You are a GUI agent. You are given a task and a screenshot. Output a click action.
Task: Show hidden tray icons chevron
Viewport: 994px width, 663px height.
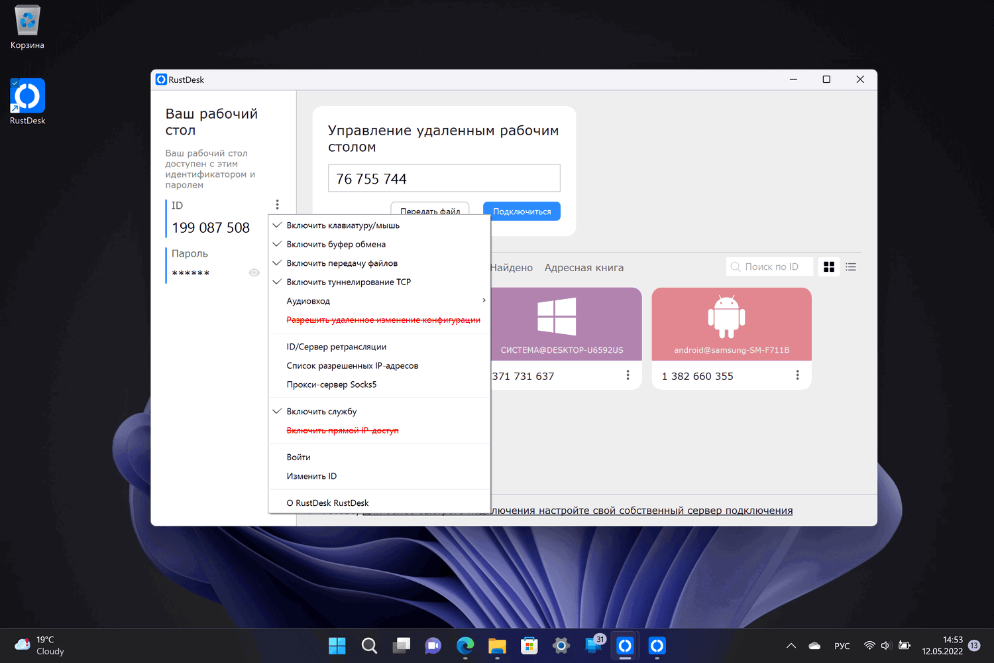pos(791,646)
